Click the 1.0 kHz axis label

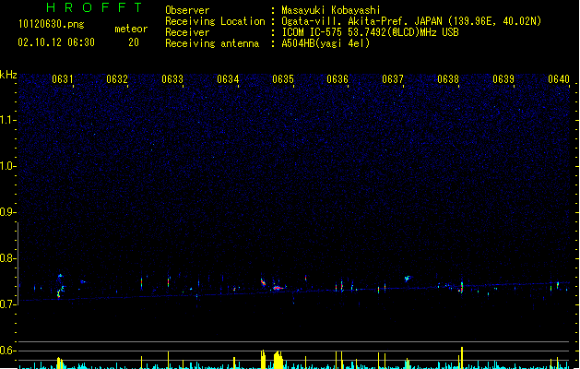click(7, 166)
